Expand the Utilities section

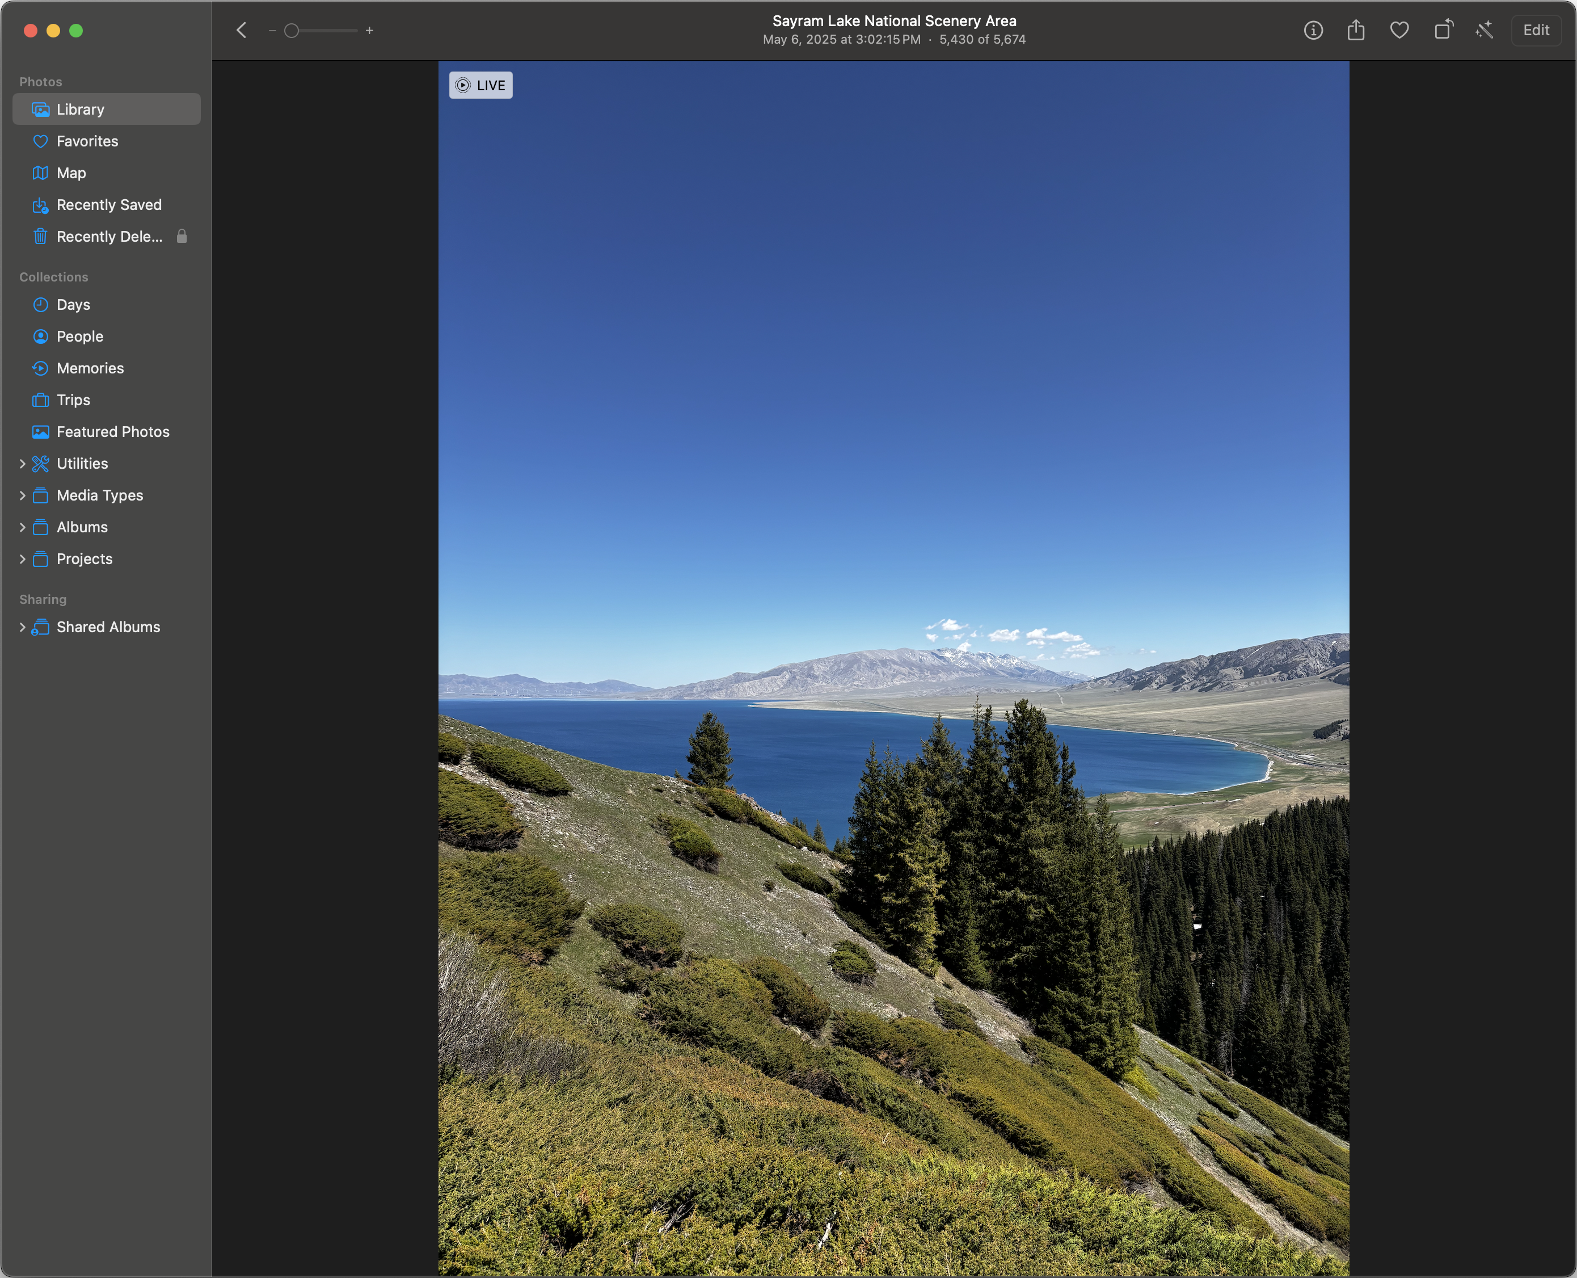click(22, 464)
